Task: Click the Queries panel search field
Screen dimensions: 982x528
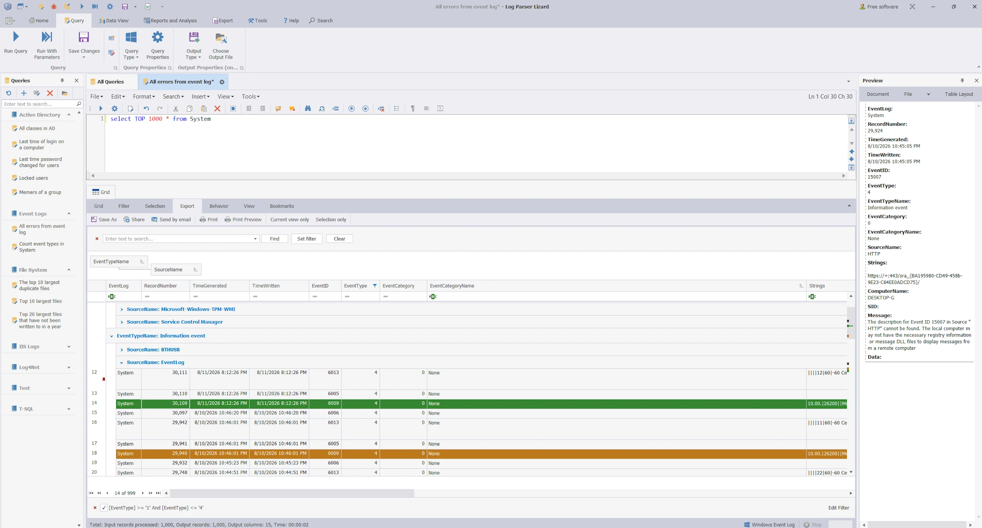Action: pyautogui.click(x=39, y=104)
